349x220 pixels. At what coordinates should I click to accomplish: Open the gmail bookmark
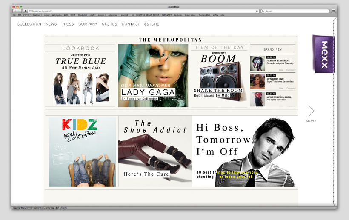pos(47,15)
